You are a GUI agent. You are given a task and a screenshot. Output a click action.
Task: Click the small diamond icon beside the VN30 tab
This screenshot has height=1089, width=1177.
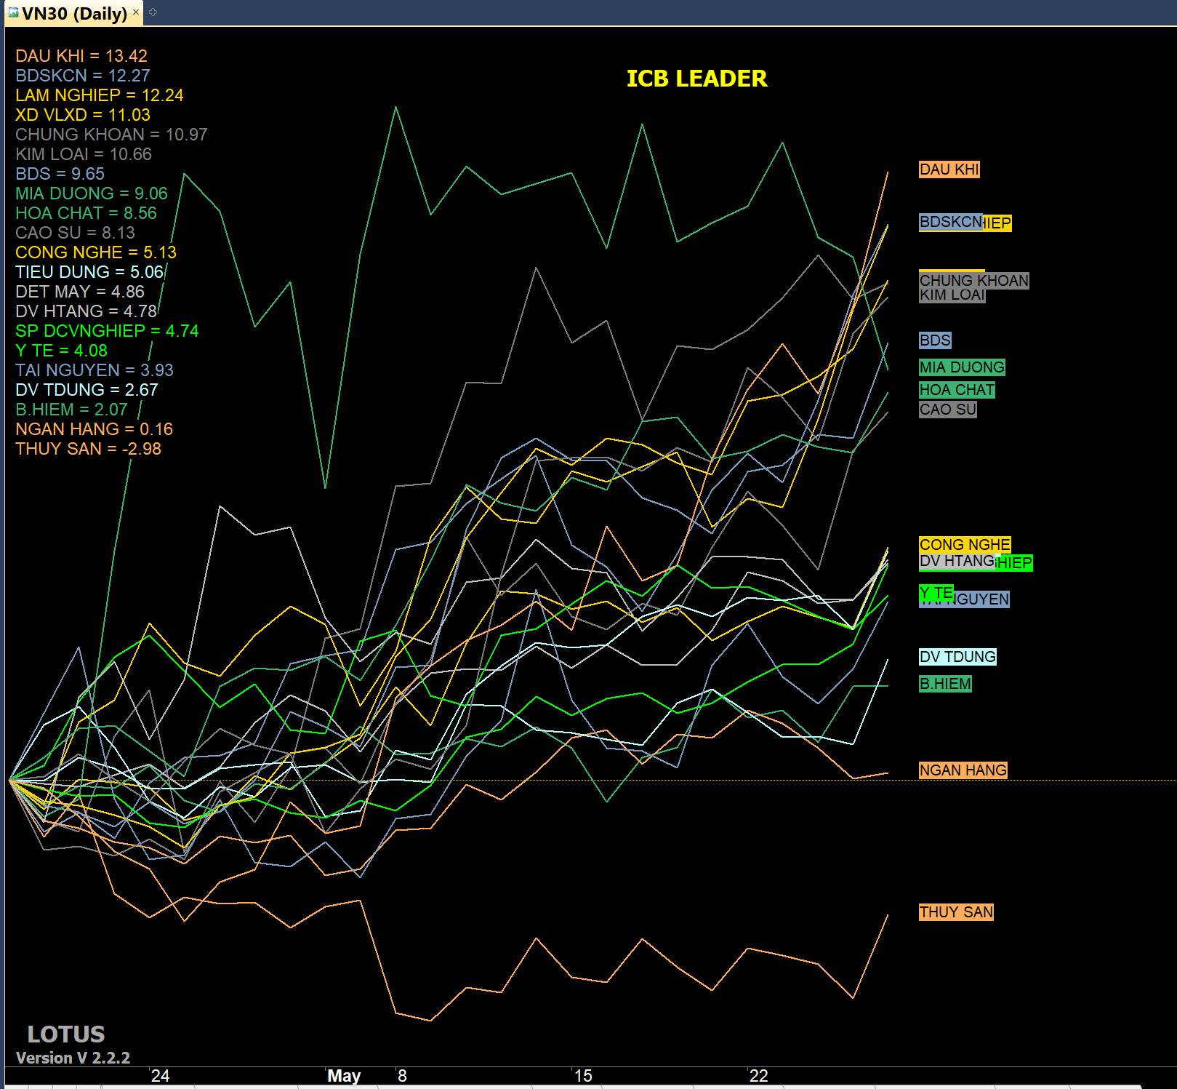[153, 12]
